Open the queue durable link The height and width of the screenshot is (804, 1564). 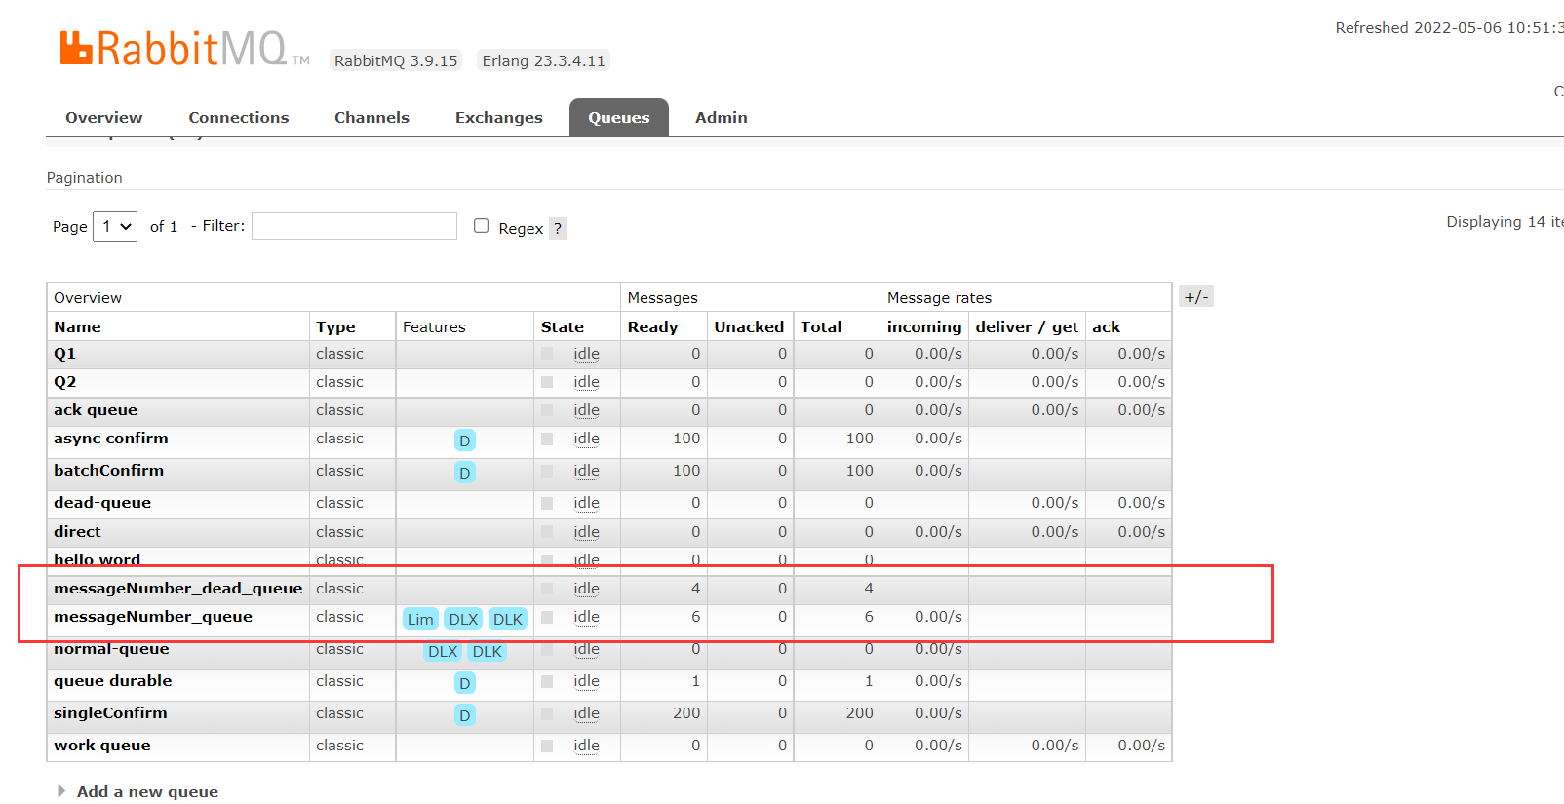(x=113, y=681)
